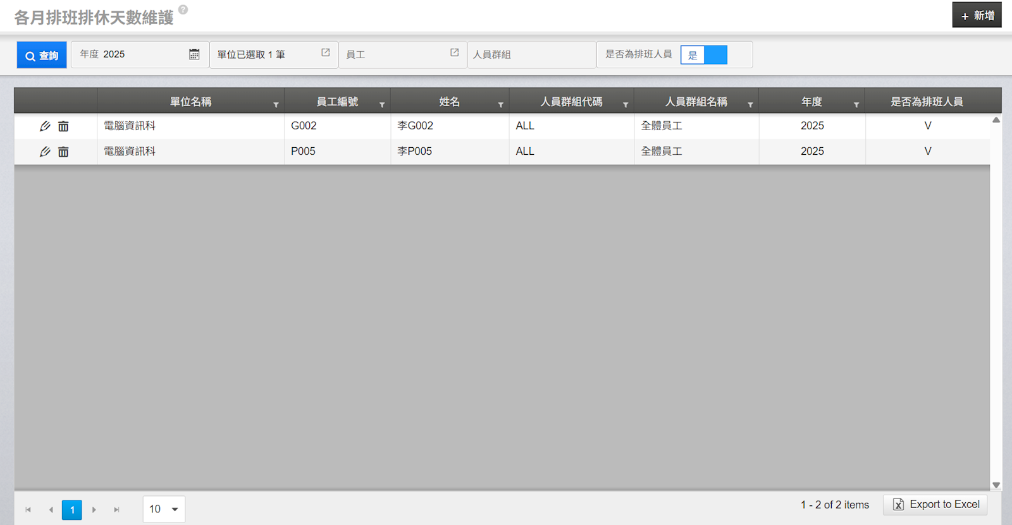Click the help question mark icon beside title
Image resolution: width=1012 pixels, height=525 pixels.
click(183, 9)
